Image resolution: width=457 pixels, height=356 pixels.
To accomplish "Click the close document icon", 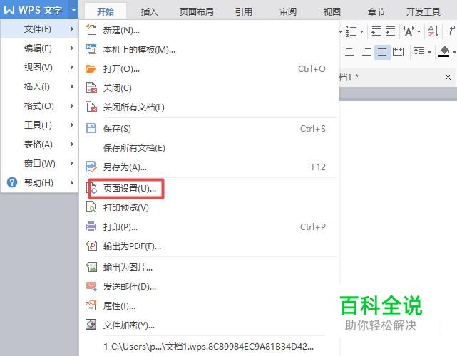I will click(x=91, y=88).
